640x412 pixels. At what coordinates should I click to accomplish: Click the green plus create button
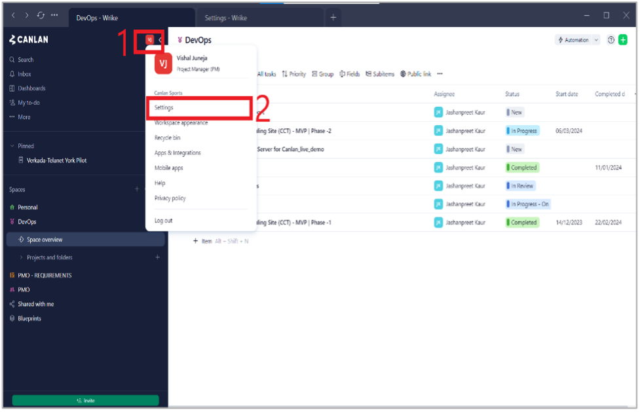coord(623,40)
